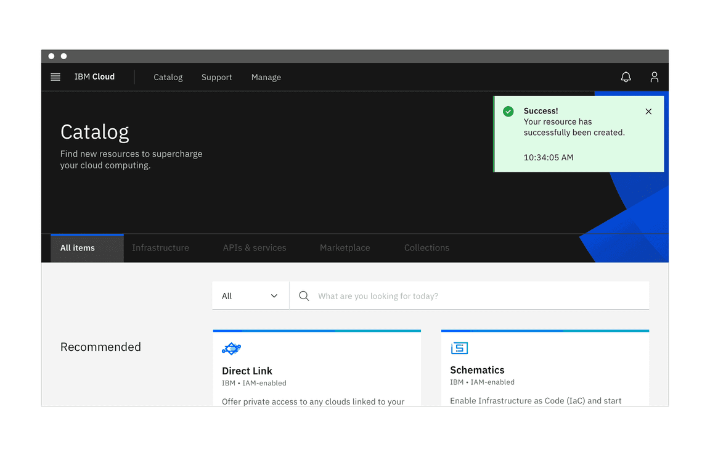Select the Direct Link service icon
This screenshot has height=457, width=710.
click(231, 348)
